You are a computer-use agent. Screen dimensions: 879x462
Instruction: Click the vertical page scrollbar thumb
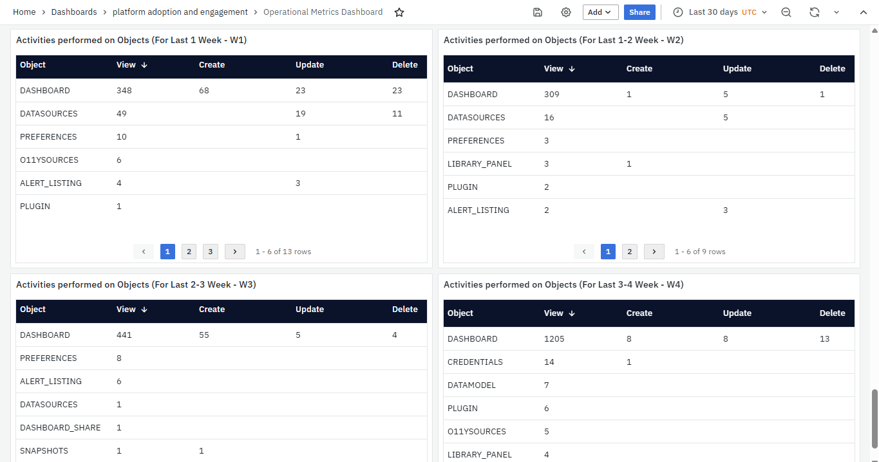coord(874,418)
